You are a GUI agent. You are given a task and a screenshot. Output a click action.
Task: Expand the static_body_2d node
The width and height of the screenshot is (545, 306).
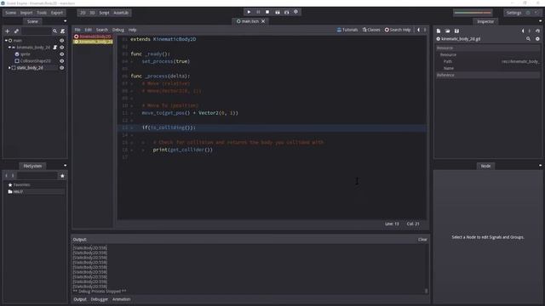pyautogui.click(x=9, y=68)
